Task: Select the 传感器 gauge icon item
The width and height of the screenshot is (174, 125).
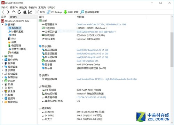Action: click(9, 53)
